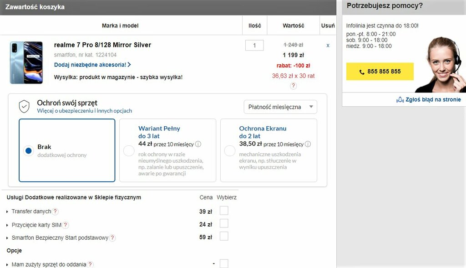466x268 pixels.
Task: Click the quantity input field
Action: [x=254, y=46]
